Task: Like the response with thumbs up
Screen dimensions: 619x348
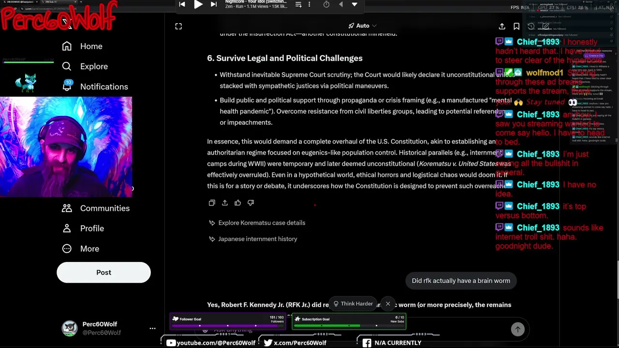Action: click(x=237, y=203)
